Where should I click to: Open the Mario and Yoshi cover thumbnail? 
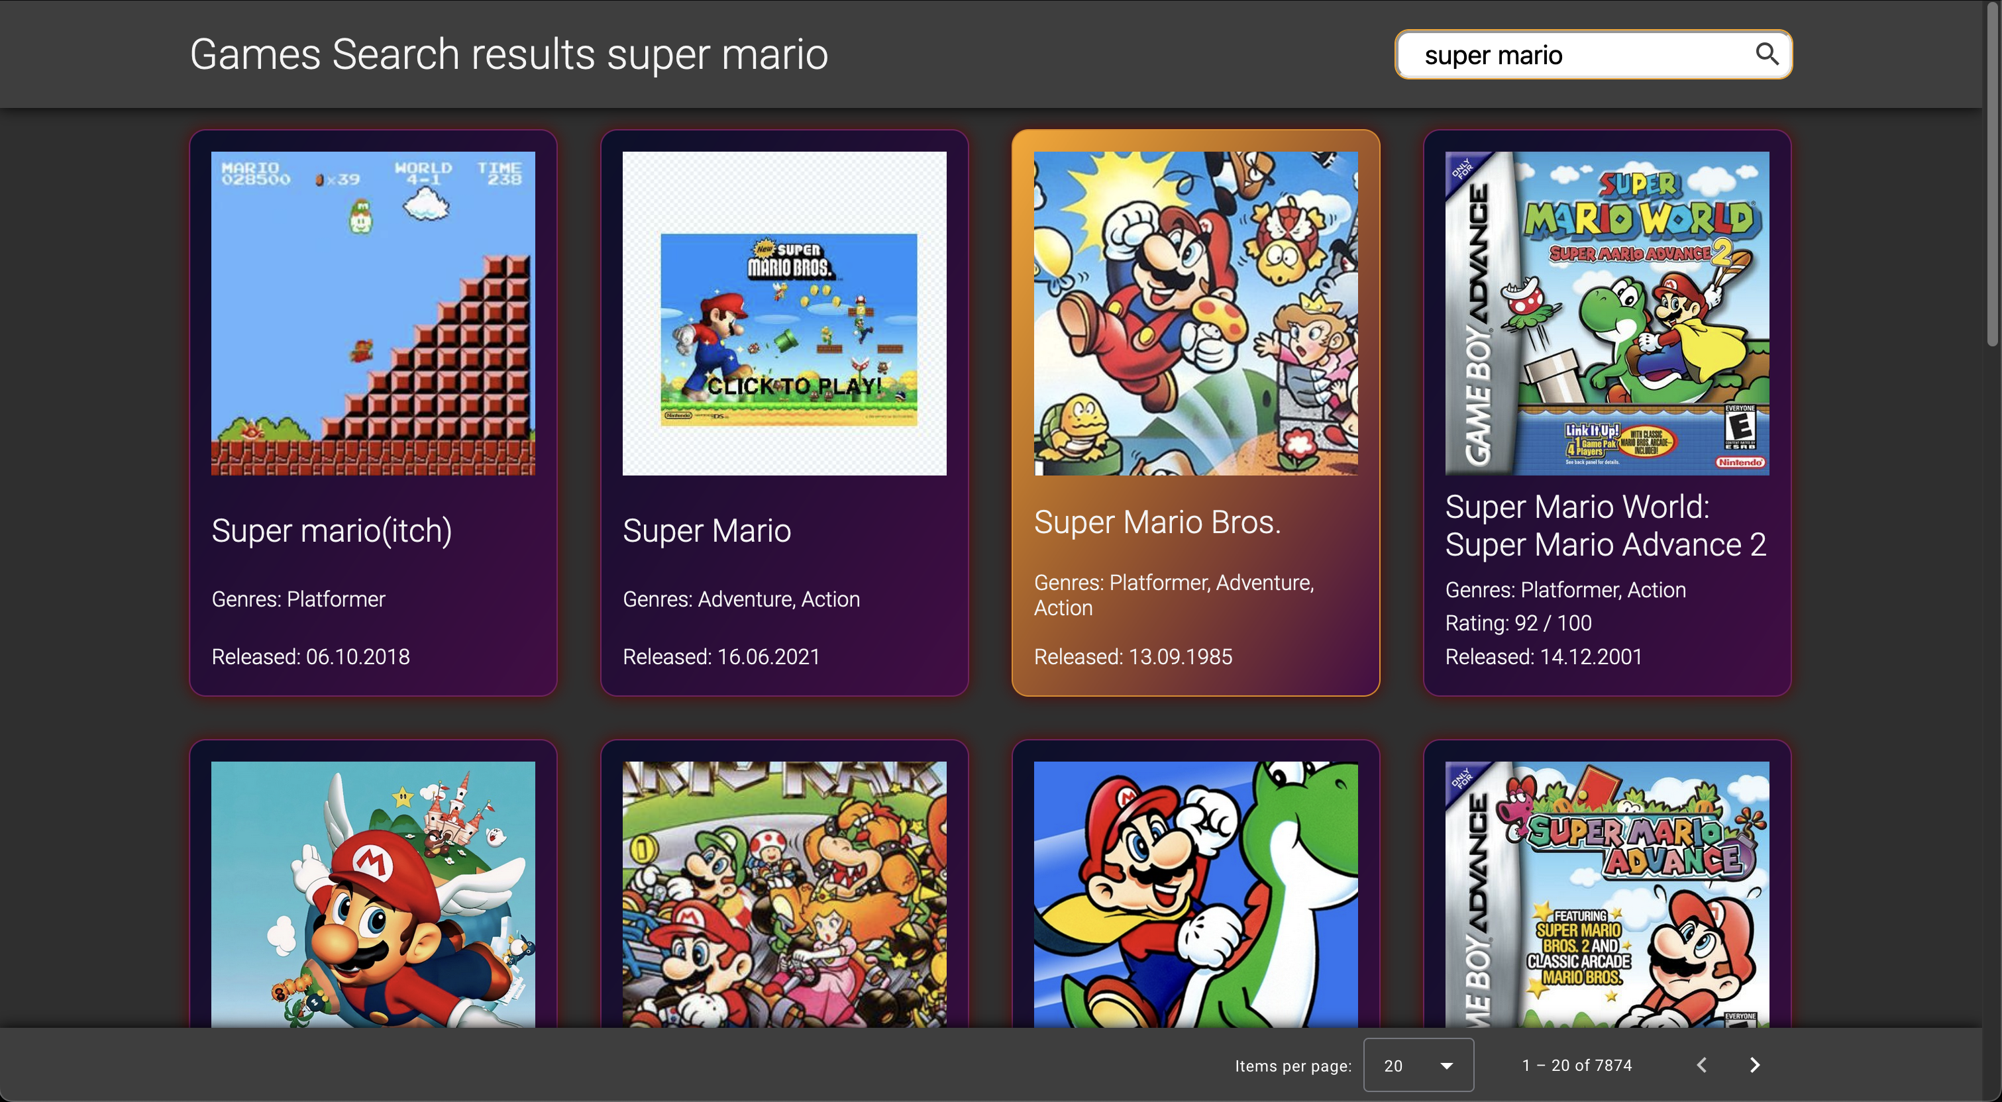[x=1195, y=894]
